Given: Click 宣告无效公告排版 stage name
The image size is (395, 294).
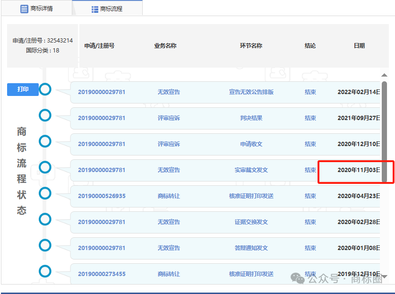Looking at the screenshot, I should 251,92.
